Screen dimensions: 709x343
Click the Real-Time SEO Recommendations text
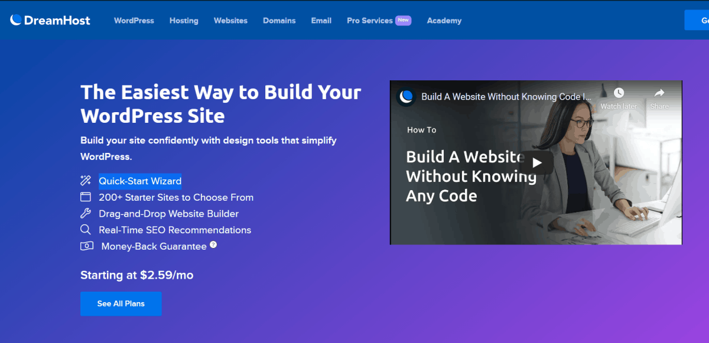(175, 230)
